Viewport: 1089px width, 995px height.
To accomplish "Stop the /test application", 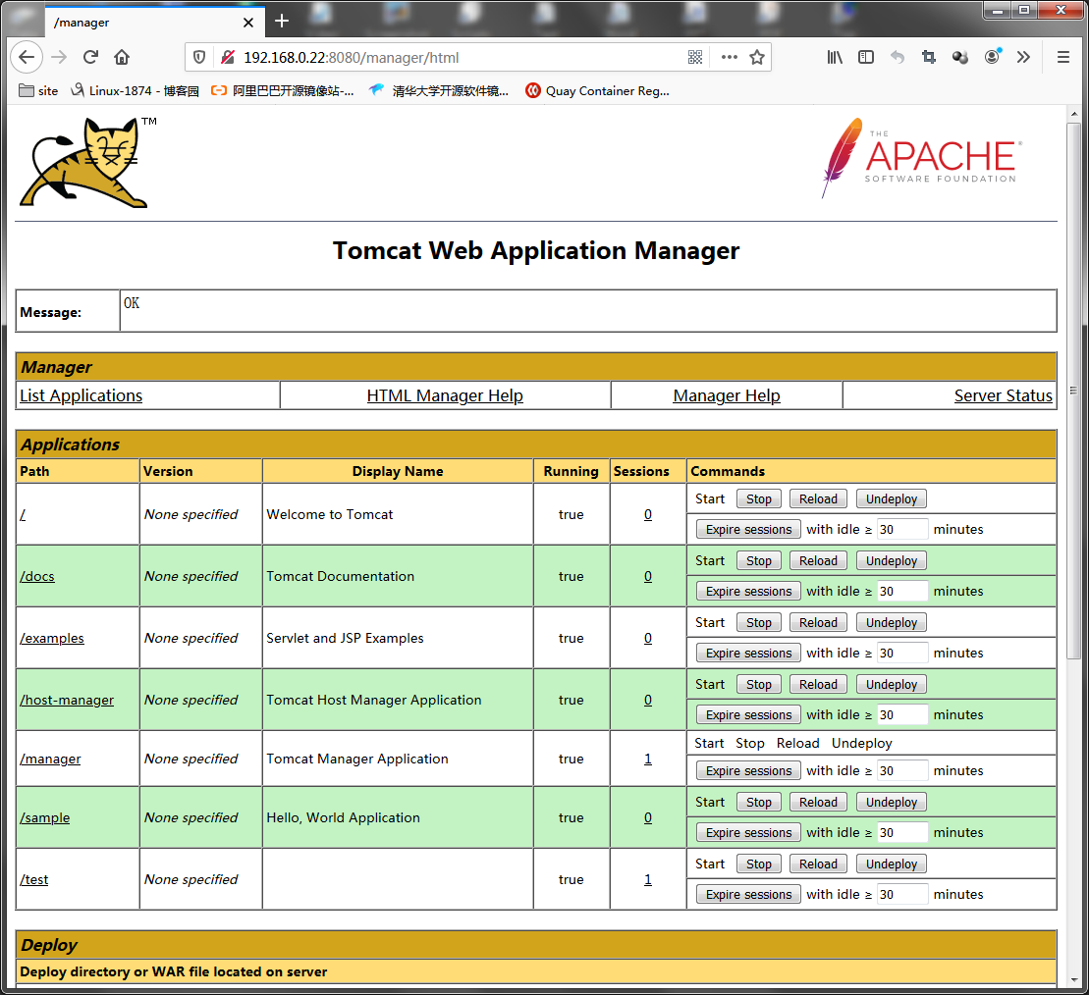I will click(x=758, y=864).
